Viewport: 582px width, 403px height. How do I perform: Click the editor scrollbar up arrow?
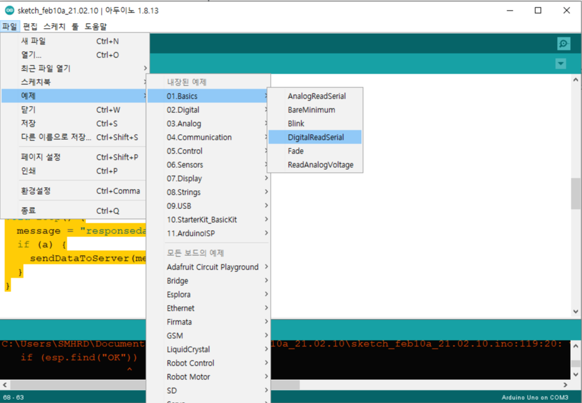pos(576,80)
